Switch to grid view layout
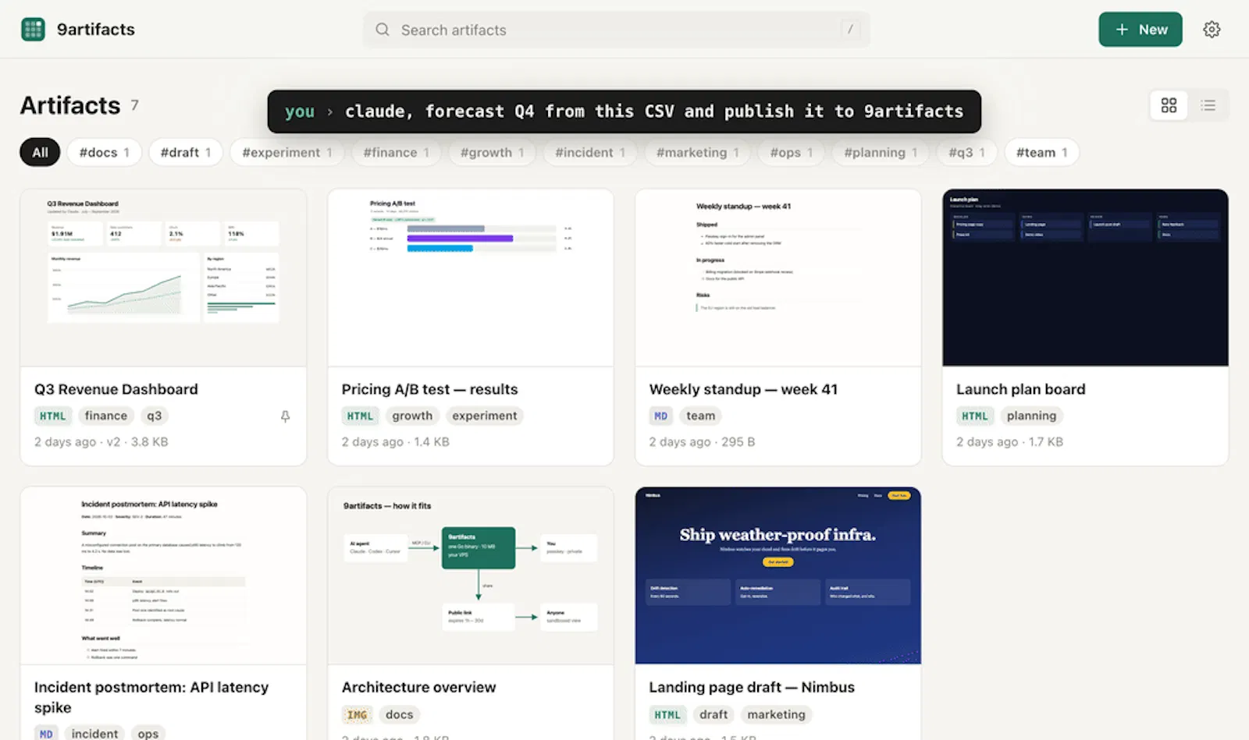The image size is (1249, 740). point(1169,105)
